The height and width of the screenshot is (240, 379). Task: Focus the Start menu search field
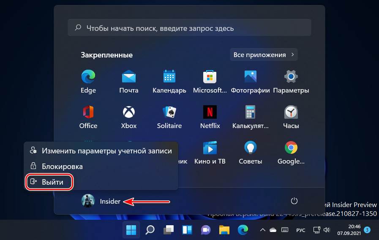(189, 28)
